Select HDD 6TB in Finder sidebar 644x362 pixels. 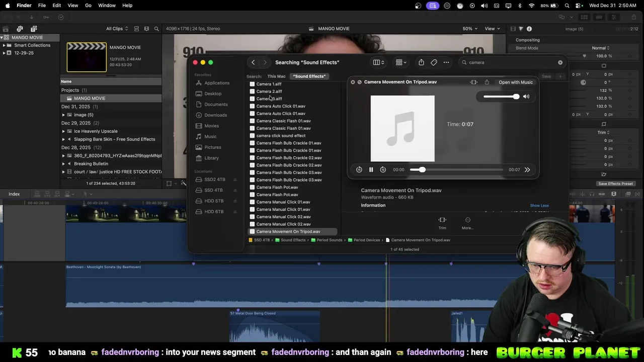point(214,212)
